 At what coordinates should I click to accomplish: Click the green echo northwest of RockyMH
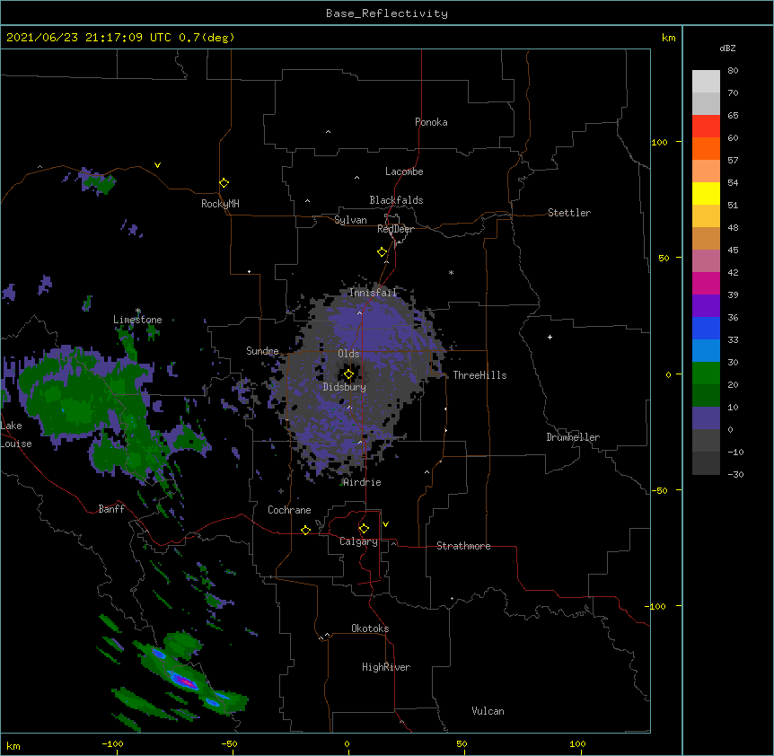pos(99,183)
